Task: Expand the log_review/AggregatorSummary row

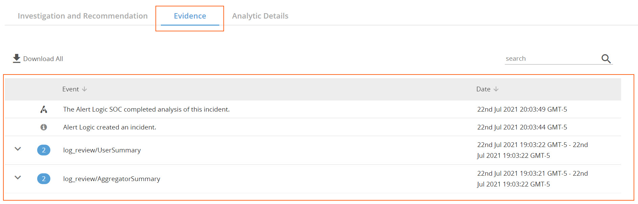Action: [18, 177]
